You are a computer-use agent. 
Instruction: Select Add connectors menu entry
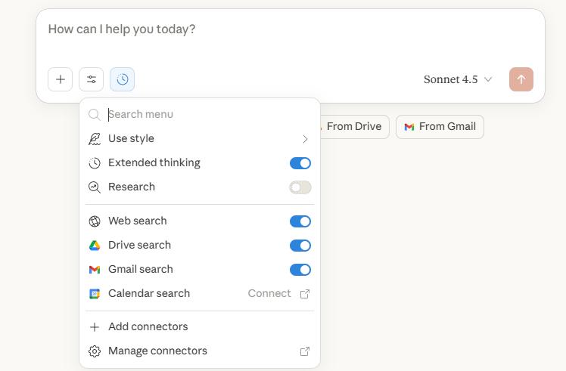click(x=148, y=327)
